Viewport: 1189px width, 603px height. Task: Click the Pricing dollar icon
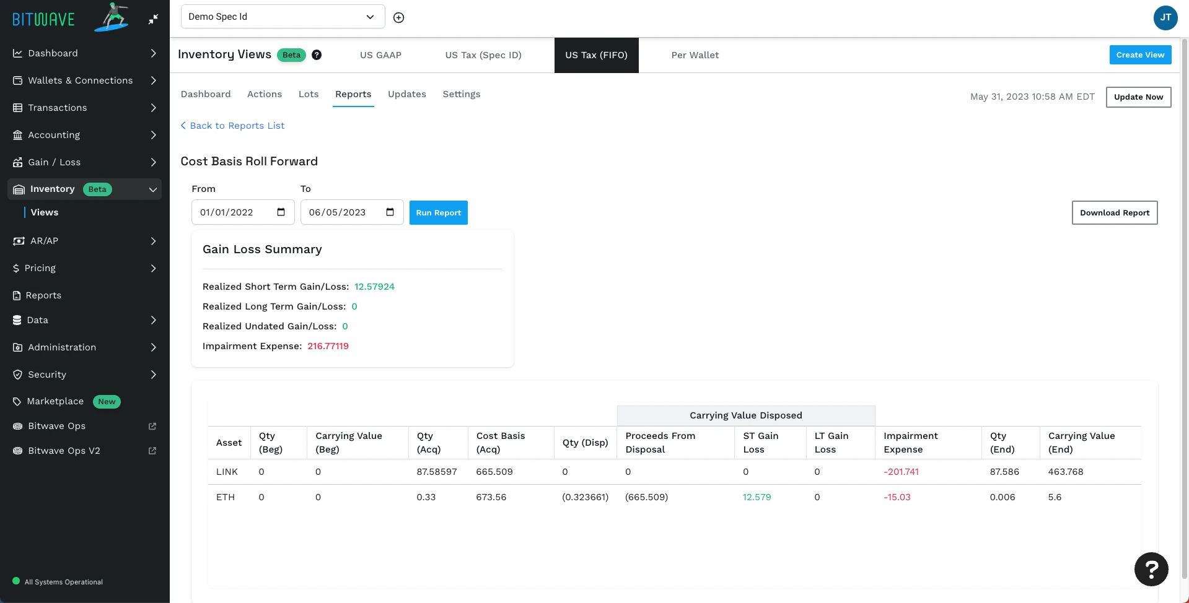(16, 268)
